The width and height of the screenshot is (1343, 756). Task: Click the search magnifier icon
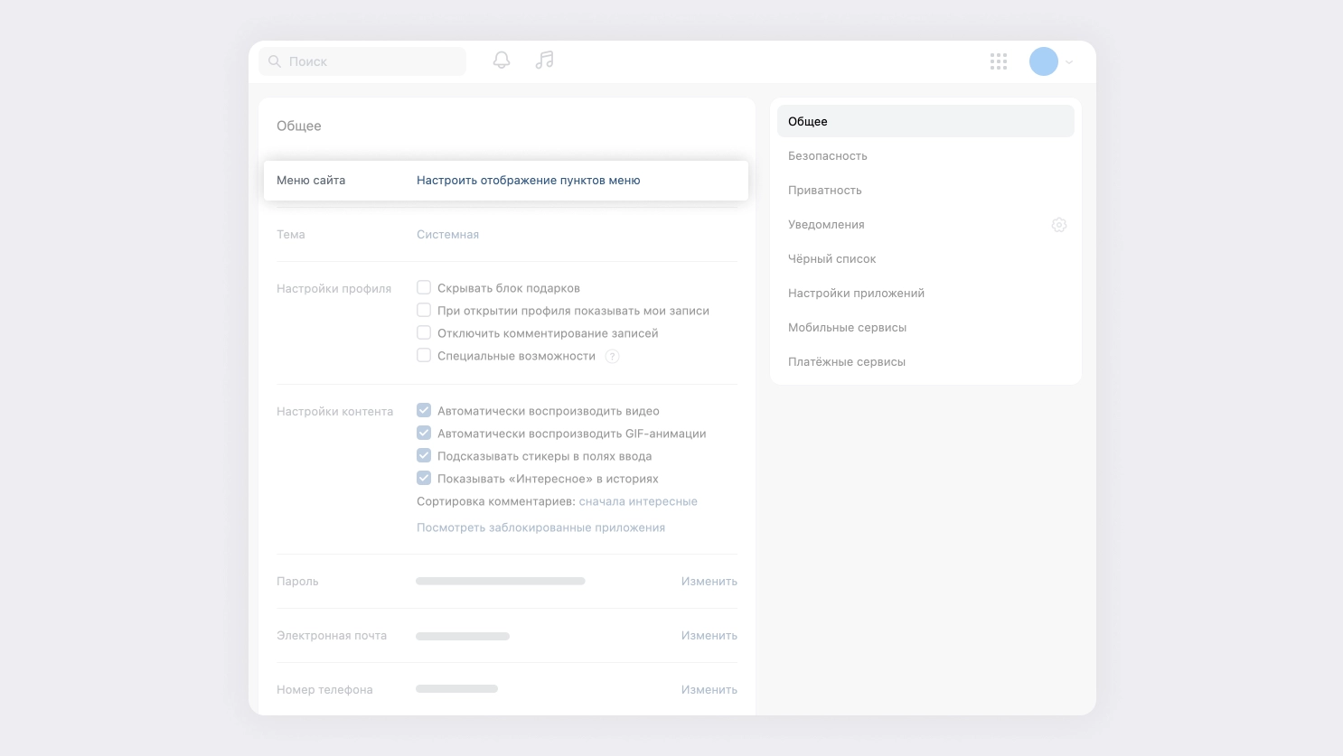[275, 61]
